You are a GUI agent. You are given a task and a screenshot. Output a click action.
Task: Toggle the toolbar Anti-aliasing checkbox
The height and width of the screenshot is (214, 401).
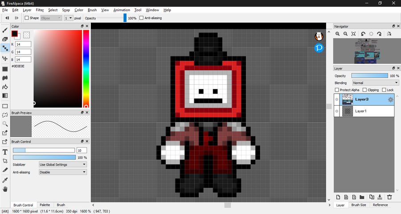pos(141,18)
